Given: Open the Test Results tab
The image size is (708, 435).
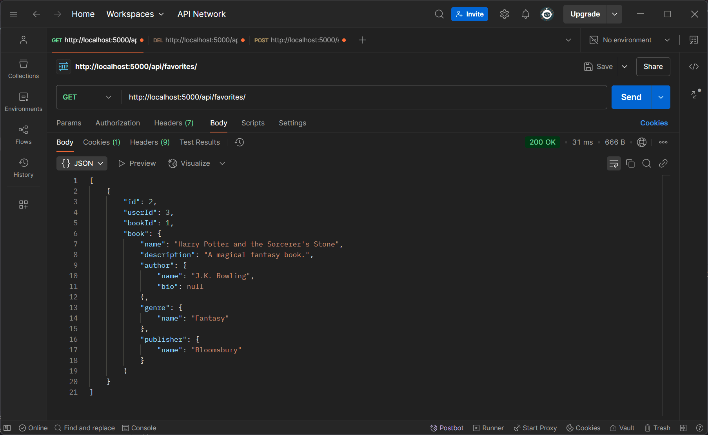Looking at the screenshot, I should pyautogui.click(x=200, y=142).
